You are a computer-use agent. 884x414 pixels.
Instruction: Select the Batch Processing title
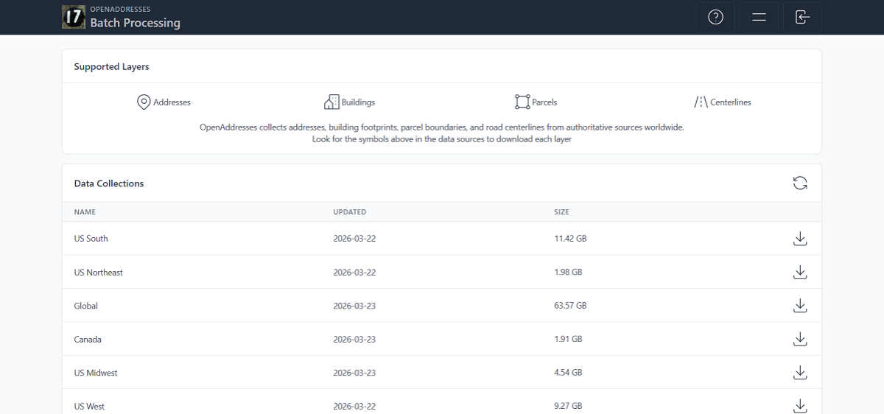pos(135,23)
